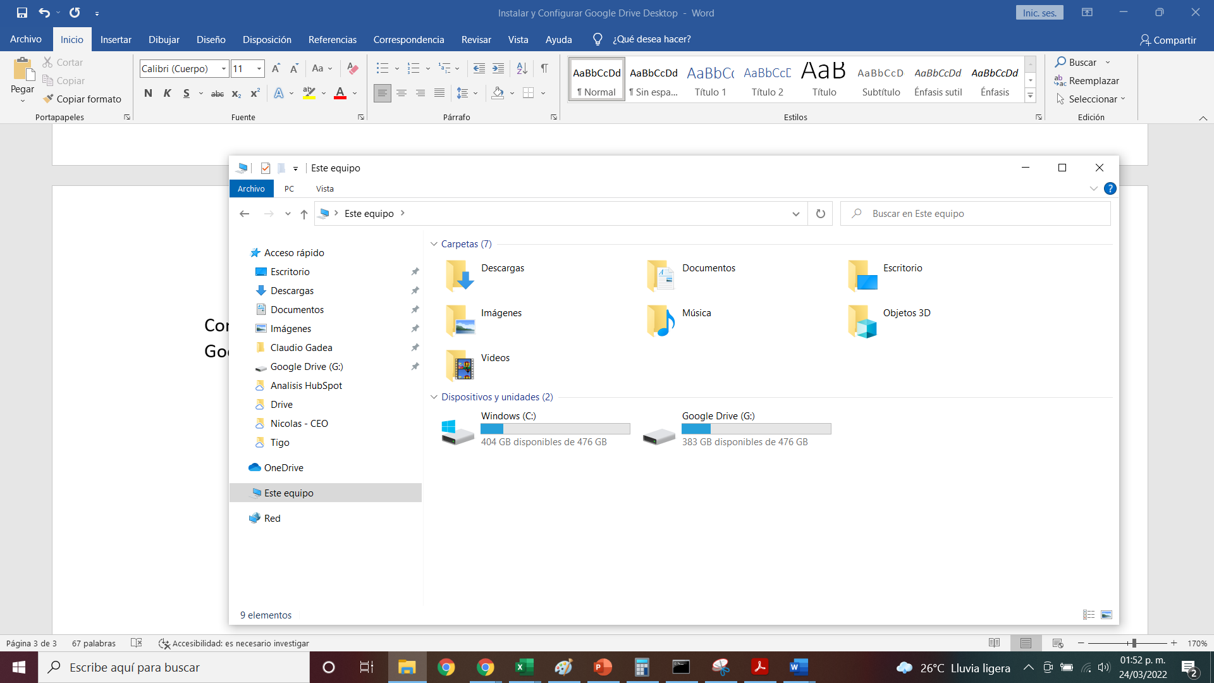Image resolution: width=1214 pixels, height=683 pixels.
Task: Open Excel from the taskbar
Action: [524, 667]
